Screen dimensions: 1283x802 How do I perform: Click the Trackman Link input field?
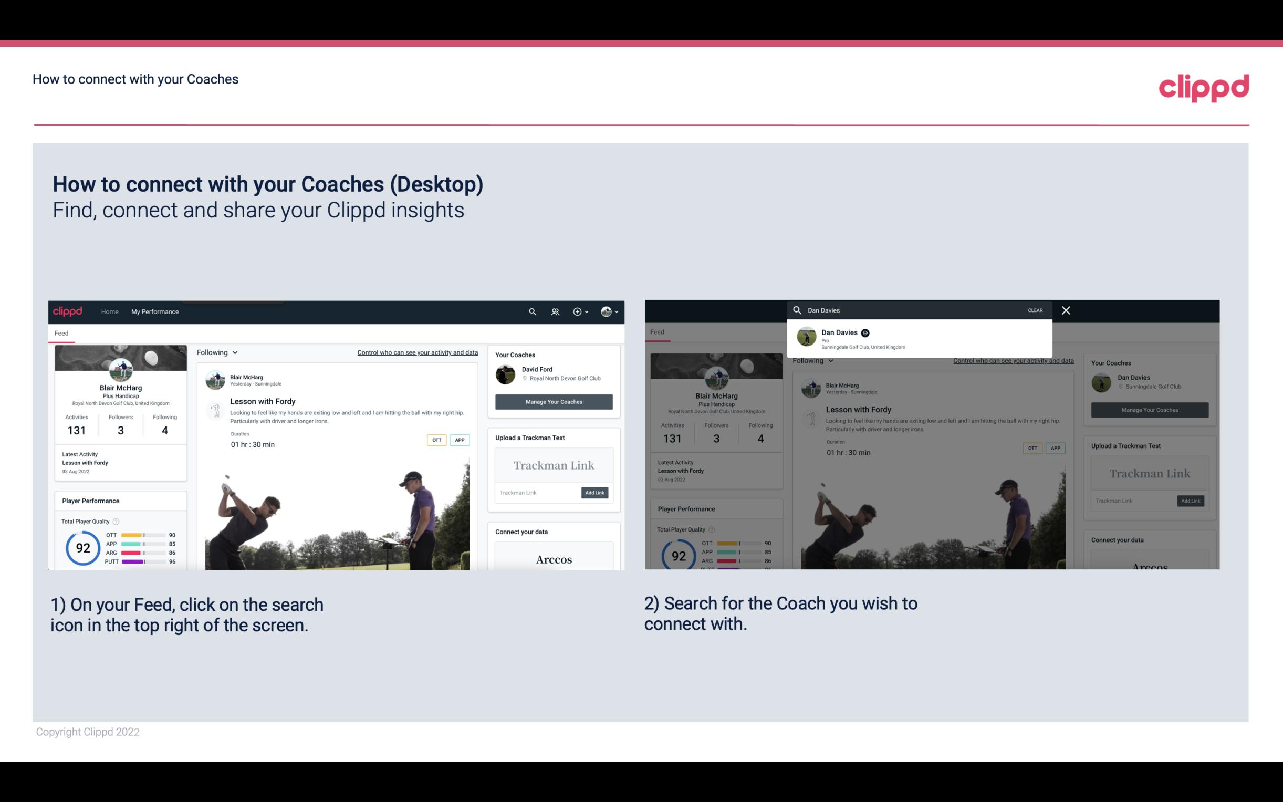[x=535, y=493]
